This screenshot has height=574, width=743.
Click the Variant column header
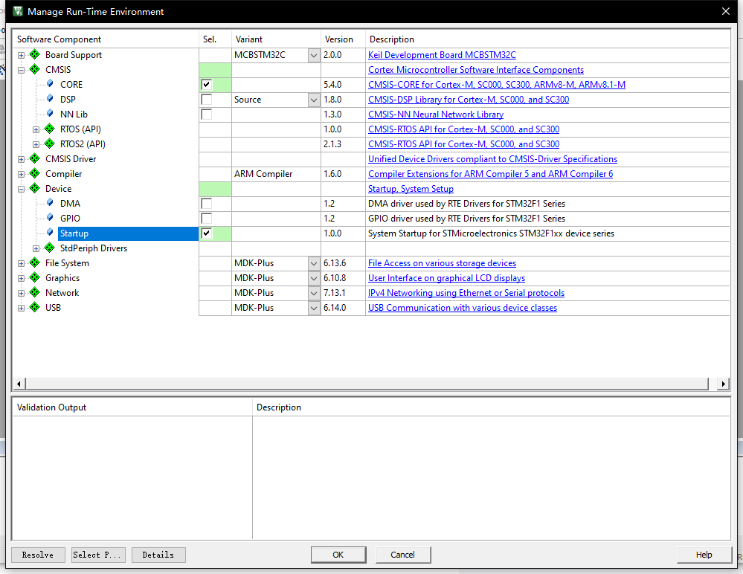click(x=276, y=39)
